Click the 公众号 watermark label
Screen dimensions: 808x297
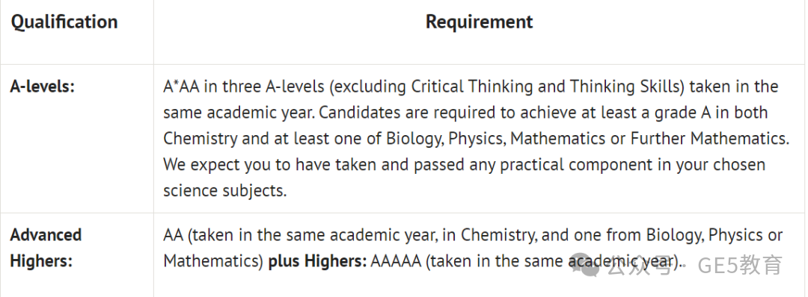point(640,265)
